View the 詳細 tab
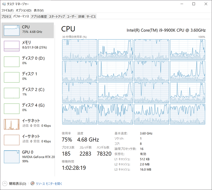This screenshot has height=190, width=212. (81, 16)
